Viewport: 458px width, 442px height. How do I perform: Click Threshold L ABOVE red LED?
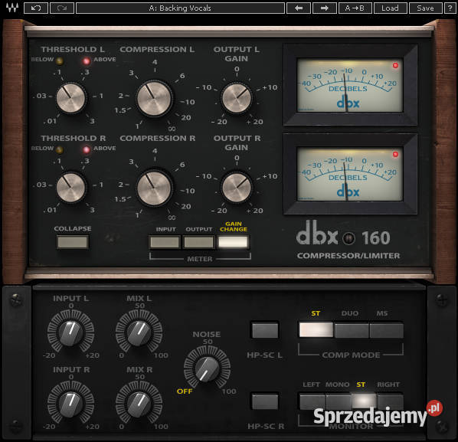[87, 61]
